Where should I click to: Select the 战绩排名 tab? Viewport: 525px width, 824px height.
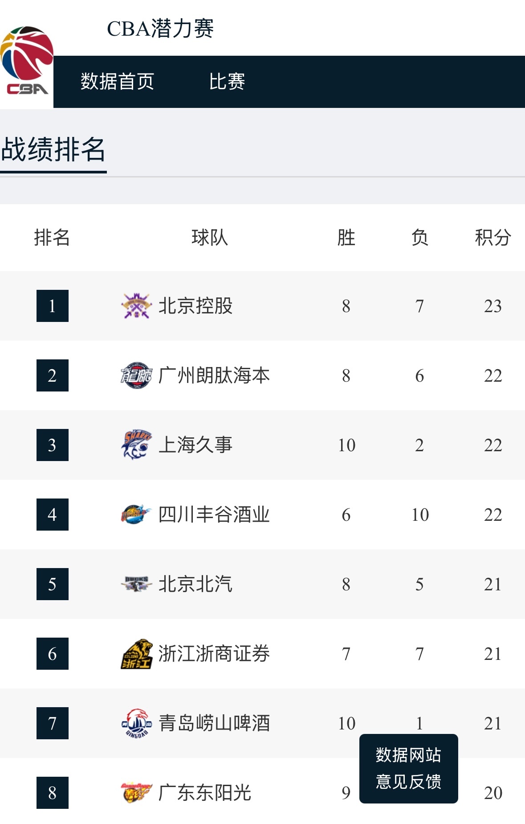click(53, 149)
